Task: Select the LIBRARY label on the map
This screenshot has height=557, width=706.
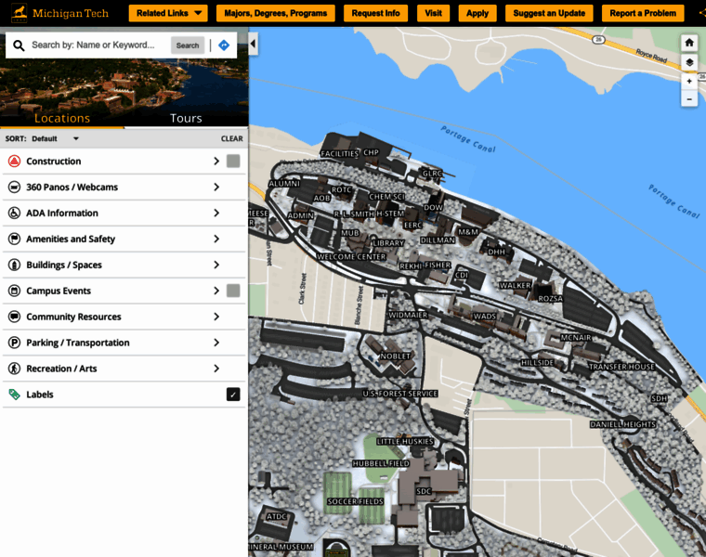Action: (x=387, y=243)
